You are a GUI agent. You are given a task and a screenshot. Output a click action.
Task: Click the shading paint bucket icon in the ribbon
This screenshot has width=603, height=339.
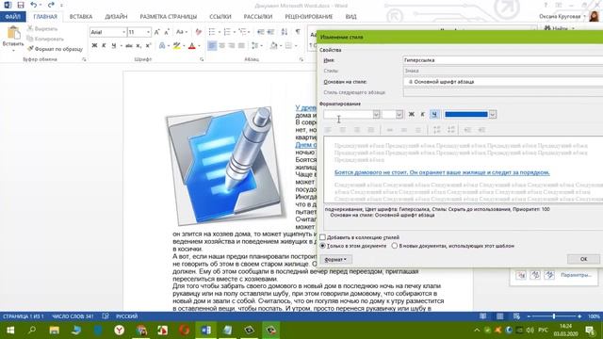point(273,46)
